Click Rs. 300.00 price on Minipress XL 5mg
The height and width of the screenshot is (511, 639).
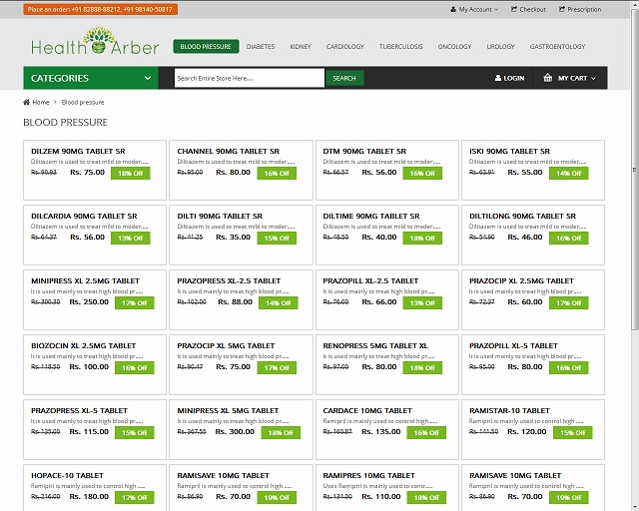pyautogui.click(x=235, y=431)
